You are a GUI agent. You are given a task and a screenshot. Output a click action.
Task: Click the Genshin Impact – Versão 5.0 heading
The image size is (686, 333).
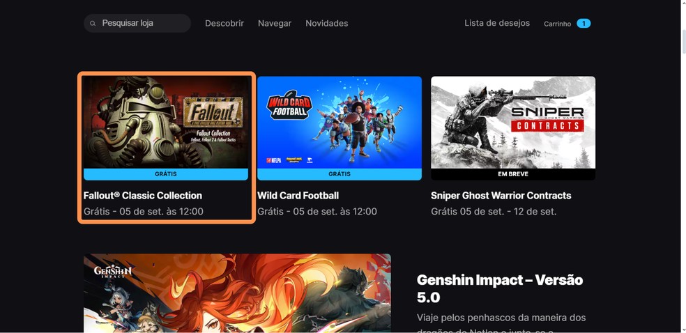point(500,288)
